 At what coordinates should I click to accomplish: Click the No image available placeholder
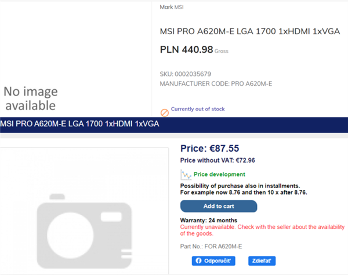click(31, 98)
